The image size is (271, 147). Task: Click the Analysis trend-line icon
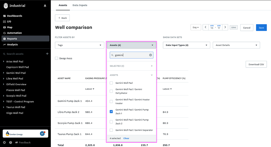coord(5,44)
